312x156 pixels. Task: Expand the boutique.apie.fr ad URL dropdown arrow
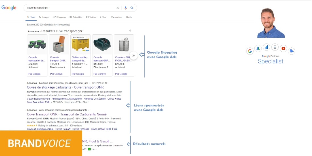tap(89, 83)
